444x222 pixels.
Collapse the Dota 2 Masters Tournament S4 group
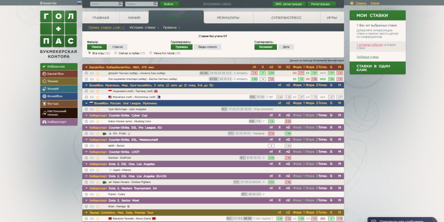coord(87,188)
